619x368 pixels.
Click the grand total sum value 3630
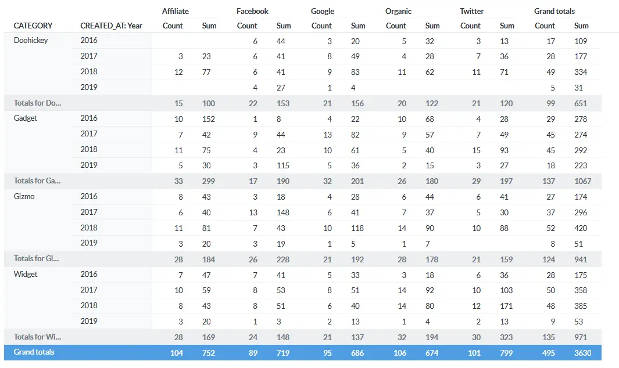(x=583, y=353)
